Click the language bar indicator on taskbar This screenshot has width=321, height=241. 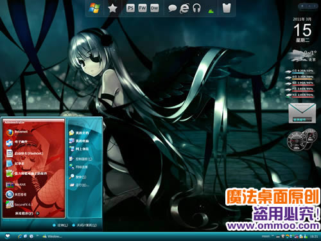click(x=266, y=236)
